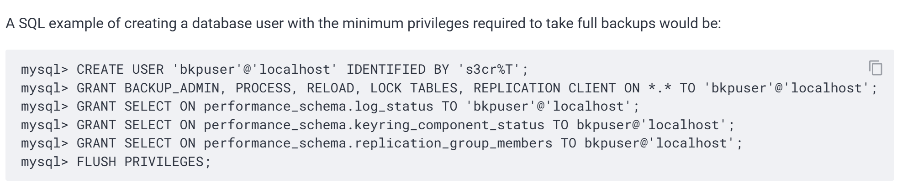This screenshot has width=897, height=188.
Task: Click the CREATE USER statement line
Action: 274,70
